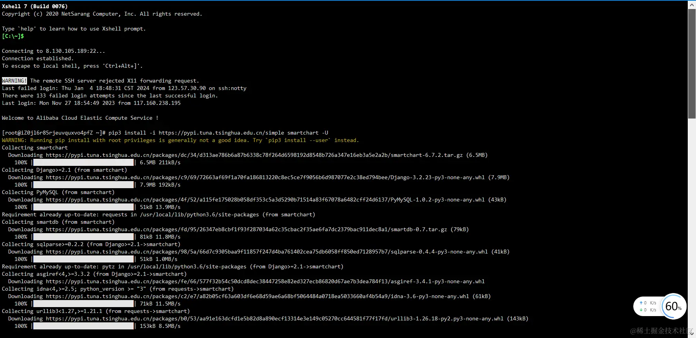Click the scrollbar up arrow

tap(692, 5)
